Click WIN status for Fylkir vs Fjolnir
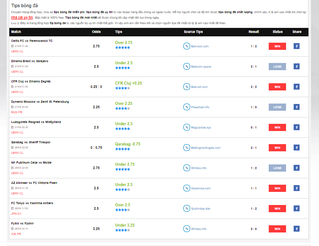Image resolution: width=319 pixels, height=246 pixels. pyautogui.click(x=277, y=229)
